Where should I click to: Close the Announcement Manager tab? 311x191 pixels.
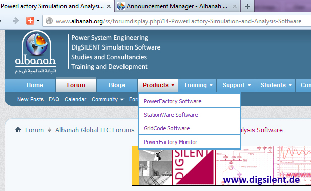235,6
